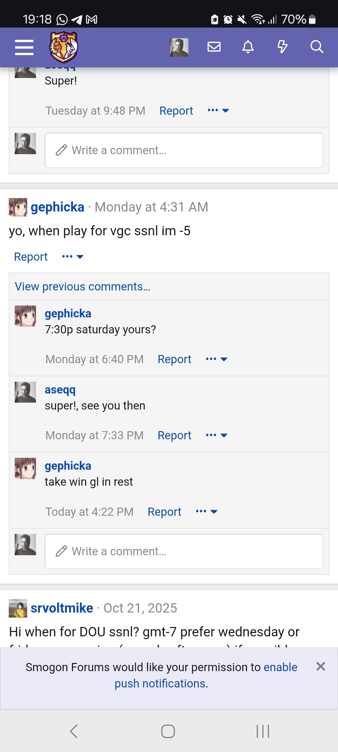Open the inbox envelope icon
338x752 pixels.
point(214,47)
